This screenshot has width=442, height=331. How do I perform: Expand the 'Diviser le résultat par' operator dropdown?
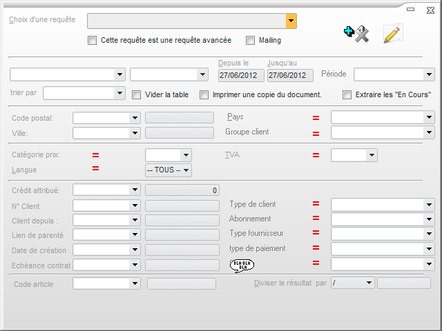click(x=369, y=283)
